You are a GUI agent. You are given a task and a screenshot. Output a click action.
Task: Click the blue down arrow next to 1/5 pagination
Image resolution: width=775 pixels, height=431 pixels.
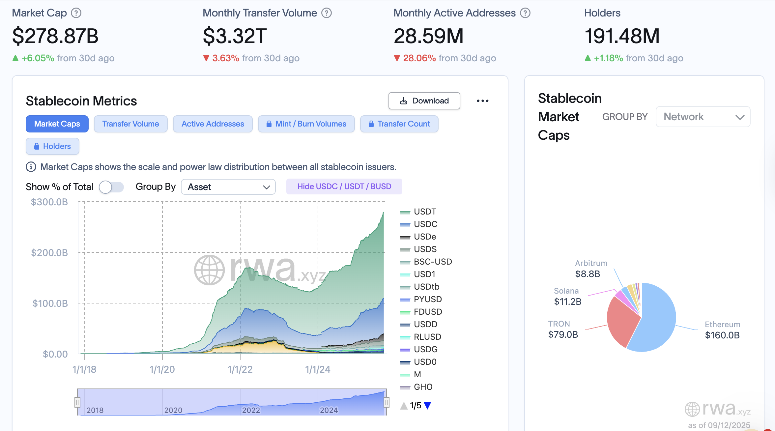pyautogui.click(x=428, y=405)
